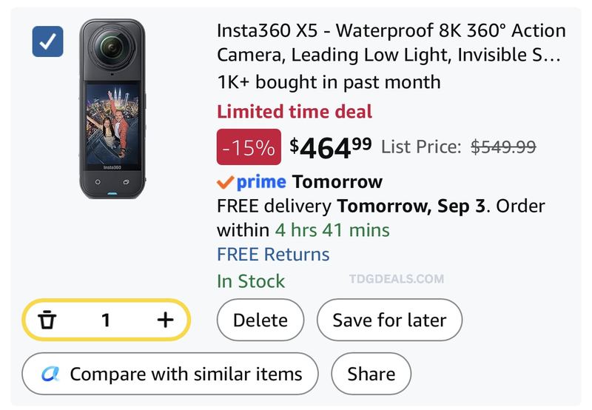Click the Limited time deal label
This screenshot has height=410, width=592.
(295, 112)
